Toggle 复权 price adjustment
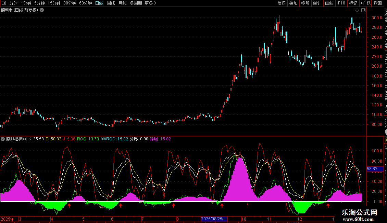This screenshot has width=387, height=223. 282,3
